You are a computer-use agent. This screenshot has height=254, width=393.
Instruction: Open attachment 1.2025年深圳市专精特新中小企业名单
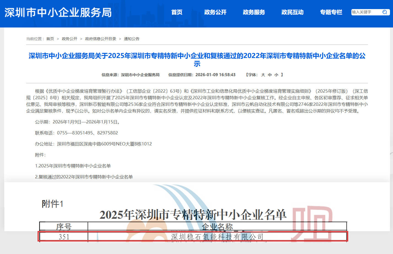(73, 166)
